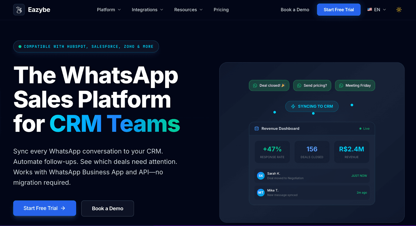Click the arrow icon on Start Free Trial
416x226 pixels.
tap(63, 208)
